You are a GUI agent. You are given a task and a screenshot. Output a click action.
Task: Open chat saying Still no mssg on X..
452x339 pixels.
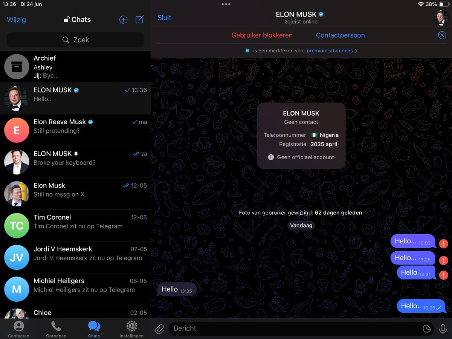point(75,194)
